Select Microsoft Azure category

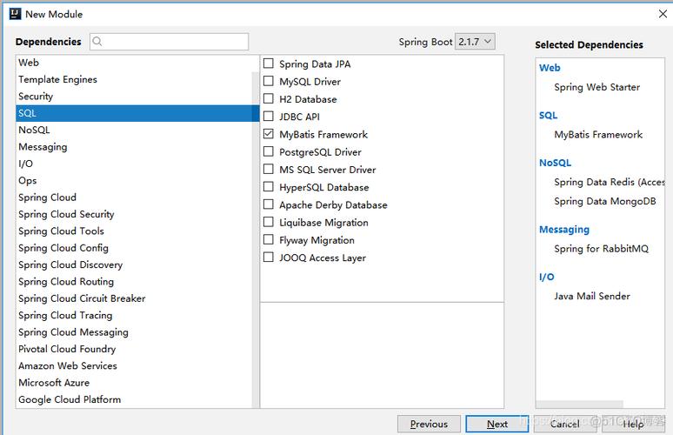134,382
